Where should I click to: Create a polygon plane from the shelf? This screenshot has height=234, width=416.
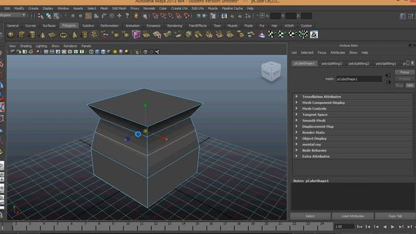pos(52,34)
